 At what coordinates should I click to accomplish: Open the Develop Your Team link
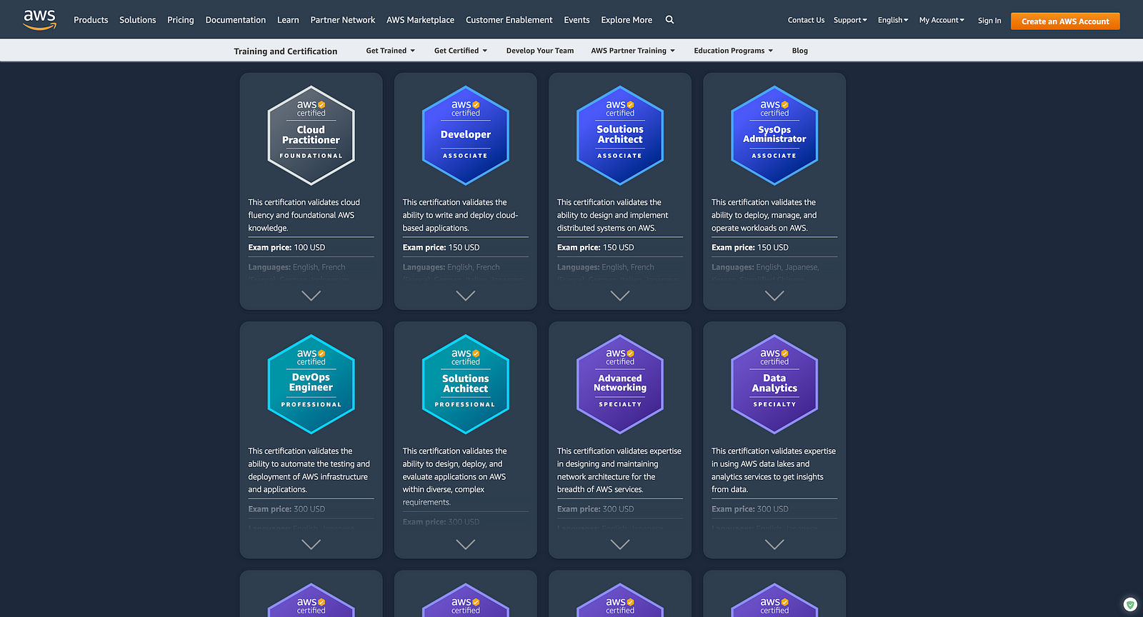540,51
